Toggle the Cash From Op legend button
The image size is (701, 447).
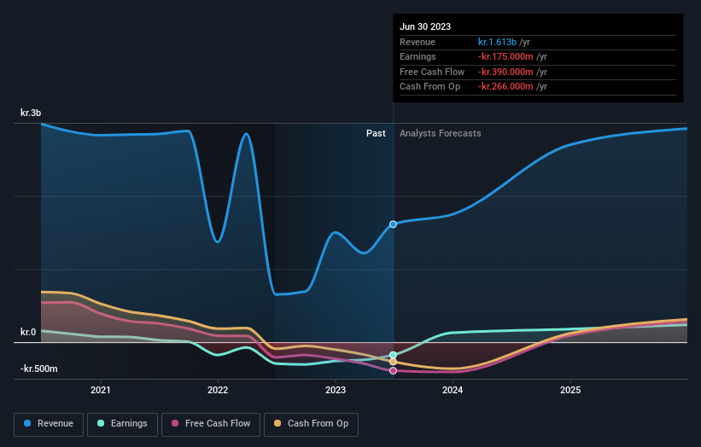[311, 424]
